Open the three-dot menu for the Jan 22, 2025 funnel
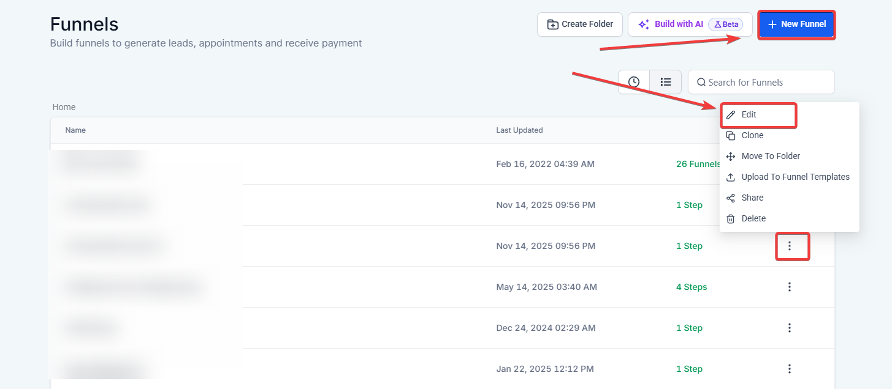 click(x=790, y=369)
